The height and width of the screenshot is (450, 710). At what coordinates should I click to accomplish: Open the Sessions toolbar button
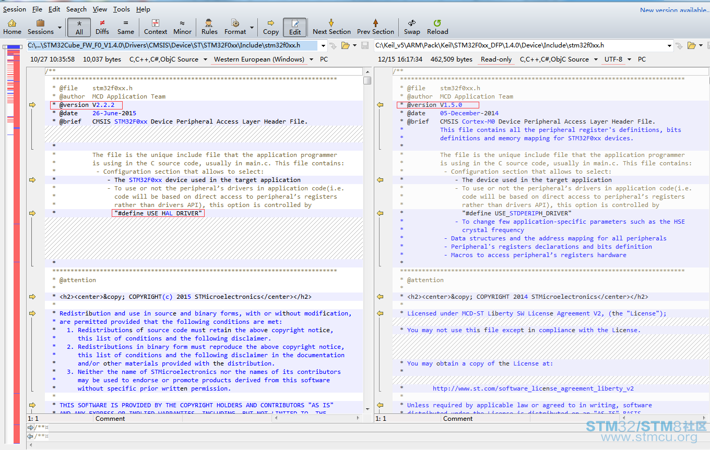(x=40, y=27)
